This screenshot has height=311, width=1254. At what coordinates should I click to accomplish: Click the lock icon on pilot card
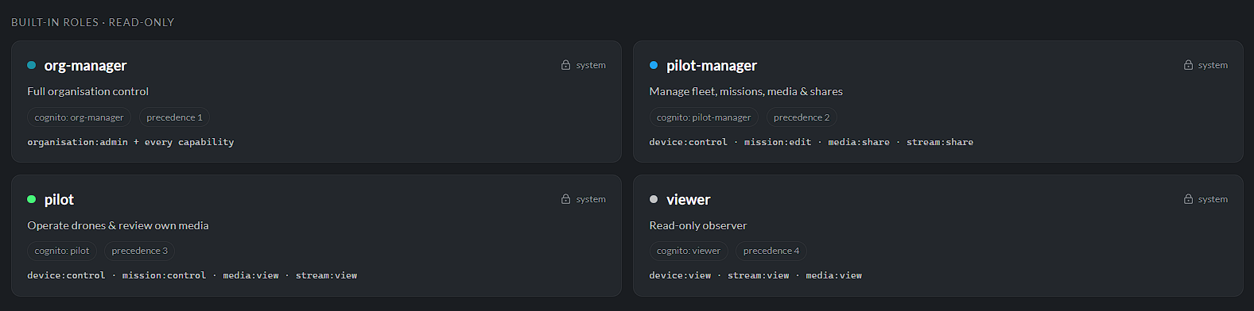[565, 199]
